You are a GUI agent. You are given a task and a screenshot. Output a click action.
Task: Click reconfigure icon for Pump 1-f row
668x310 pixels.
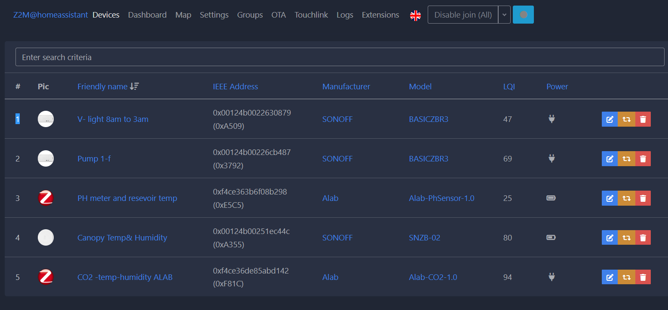[626, 159]
